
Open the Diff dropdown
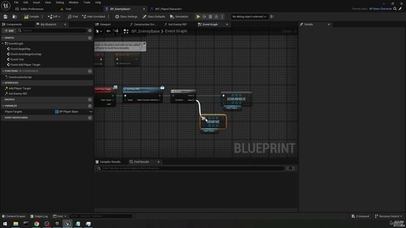(x=54, y=16)
